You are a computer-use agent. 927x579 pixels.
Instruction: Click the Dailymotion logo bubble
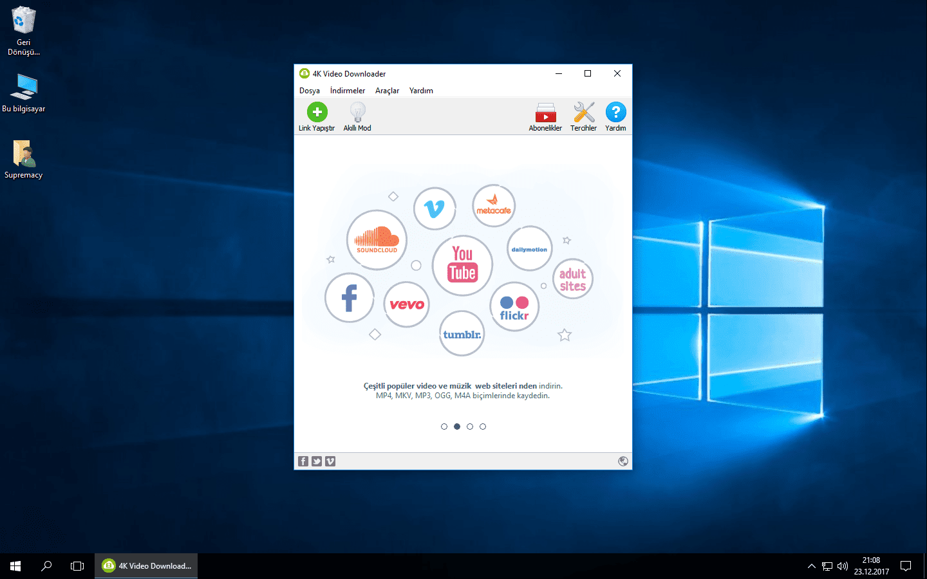tap(529, 249)
